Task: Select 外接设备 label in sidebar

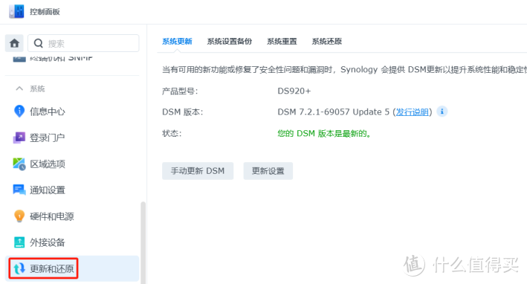Action: tap(48, 242)
